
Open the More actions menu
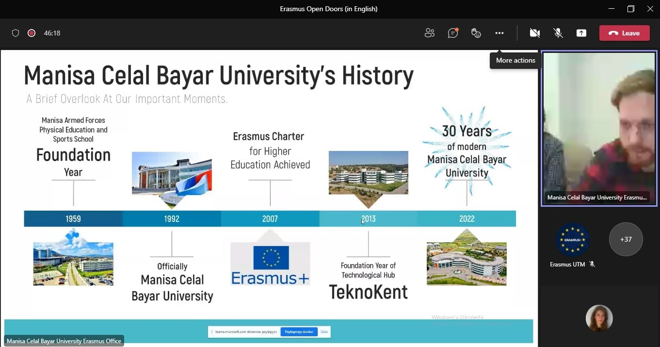[499, 33]
